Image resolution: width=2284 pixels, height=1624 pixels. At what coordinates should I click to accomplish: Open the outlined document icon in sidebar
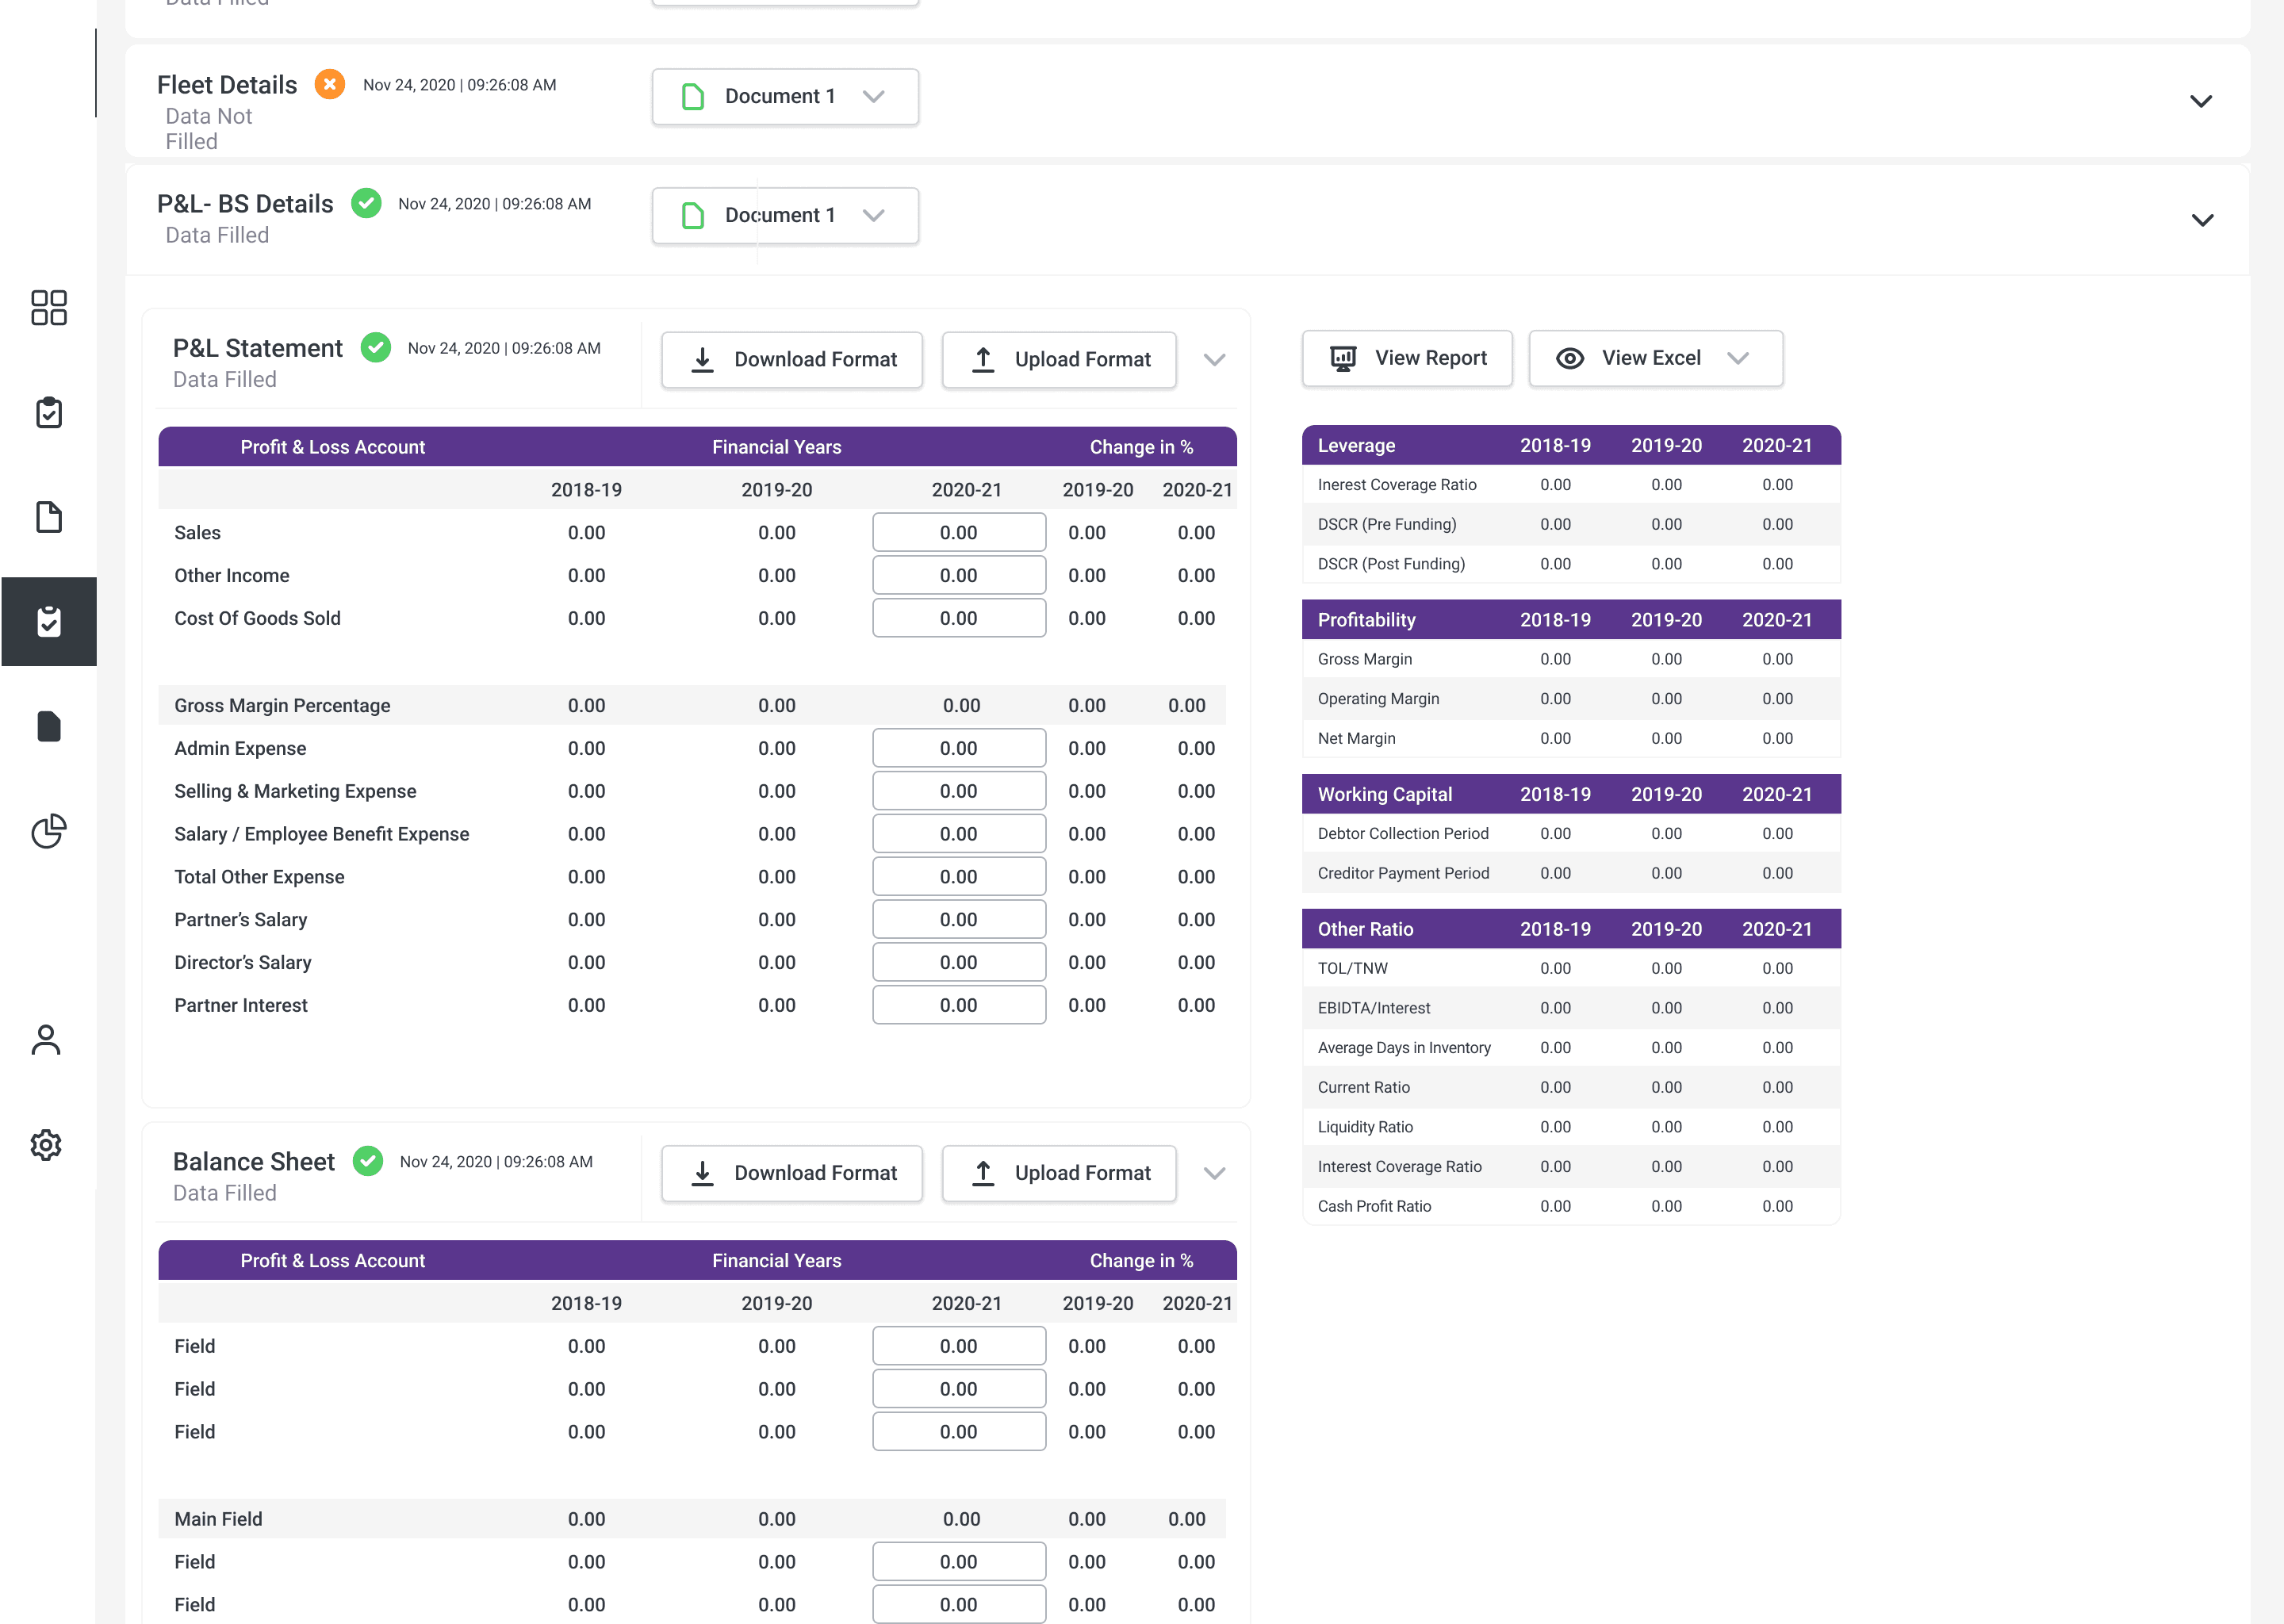pyautogui.click(x=48, y=517)
